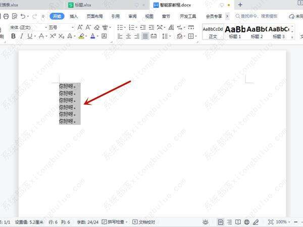Screen dimensions: 303x227
Task: Click the fit page zoom icon in status bar
Action: coord(271,222)
